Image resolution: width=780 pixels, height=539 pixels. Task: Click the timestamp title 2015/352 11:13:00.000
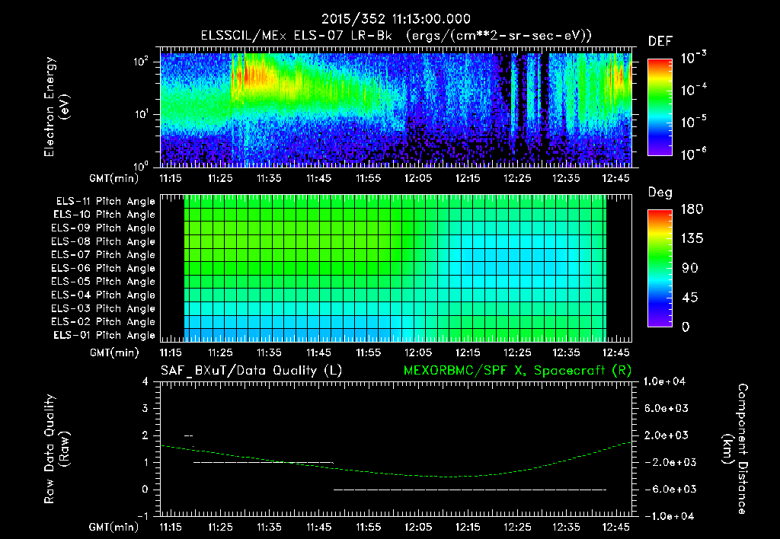[x=395, y=19]
